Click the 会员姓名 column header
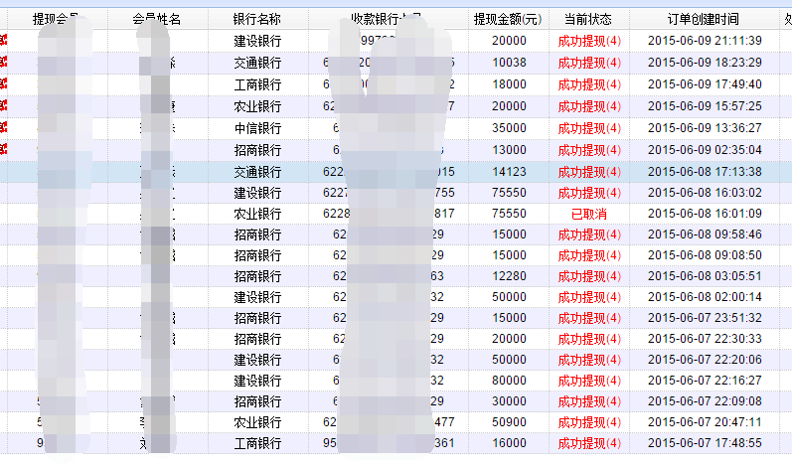This screenshot has height=468, width=792. tap(157, 19)
